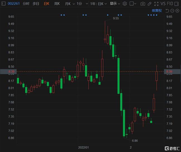Select the 日K daily candlestick tab
The height and width of the screenshot is (152, 181).
[x=47, y=4]
